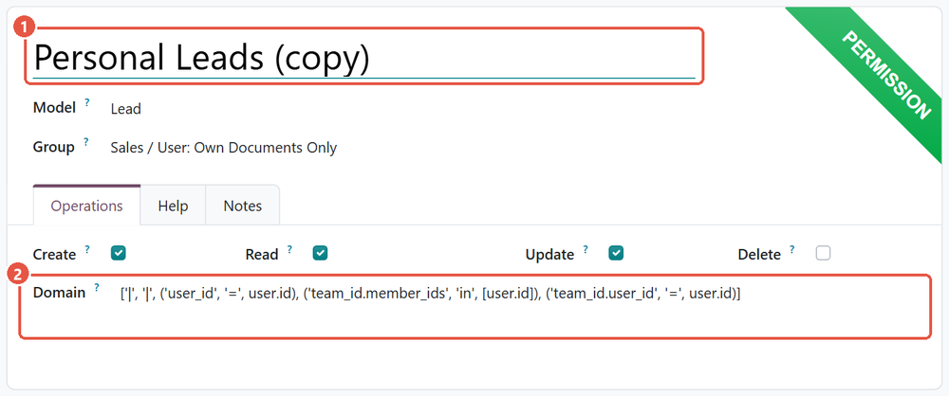Image resolution: width=949 pixels, height=396 pixels.
Task: Click into the Domain filter expression
Action: (431, 294)
